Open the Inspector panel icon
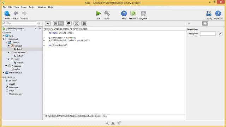 pos(218,13)
